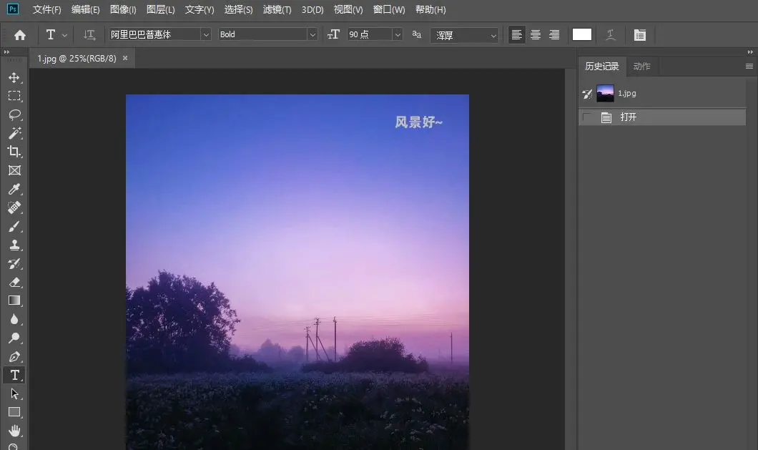Activate the Crop tool

tap(14, 151)
